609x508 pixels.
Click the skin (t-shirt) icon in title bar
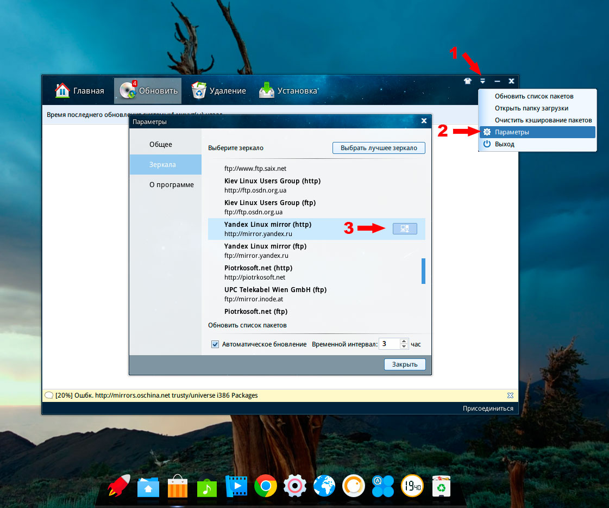[x=467, y=81]
